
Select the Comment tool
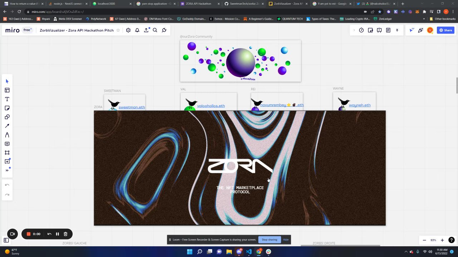pyautogui.click(x=7, y=144)
